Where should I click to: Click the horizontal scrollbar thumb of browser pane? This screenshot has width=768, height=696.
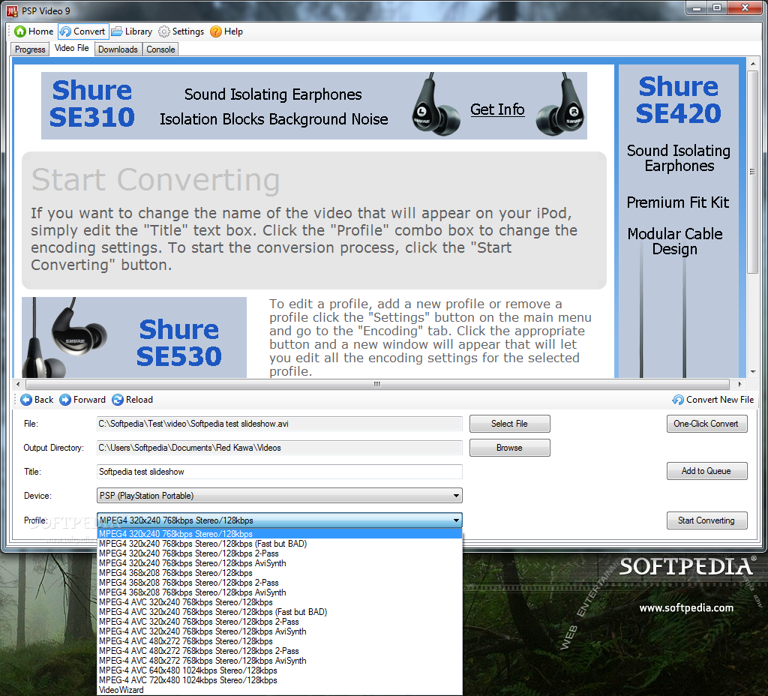coord(377,384)
